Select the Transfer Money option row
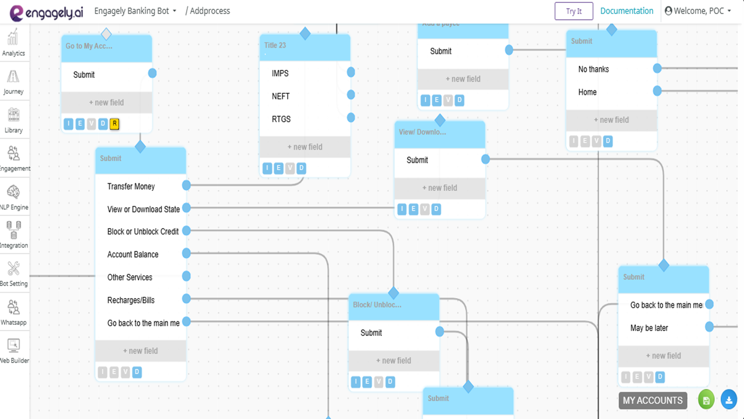The height and width of the screenshot is (419, 744). [141, 186]
